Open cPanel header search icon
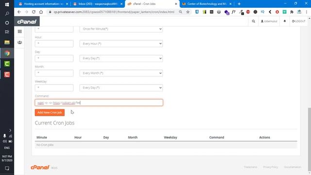The height and width of the screenshot is (175, 311). (254, 21)
